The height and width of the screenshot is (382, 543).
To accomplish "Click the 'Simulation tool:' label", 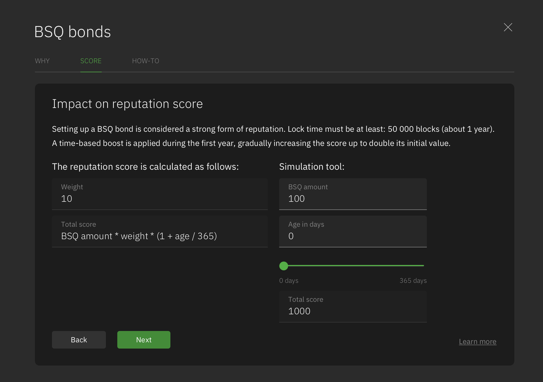I will (x=312, y=167).
